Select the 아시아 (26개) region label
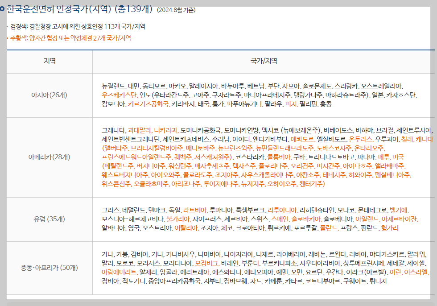437x306 pixels. click(49, 94)
